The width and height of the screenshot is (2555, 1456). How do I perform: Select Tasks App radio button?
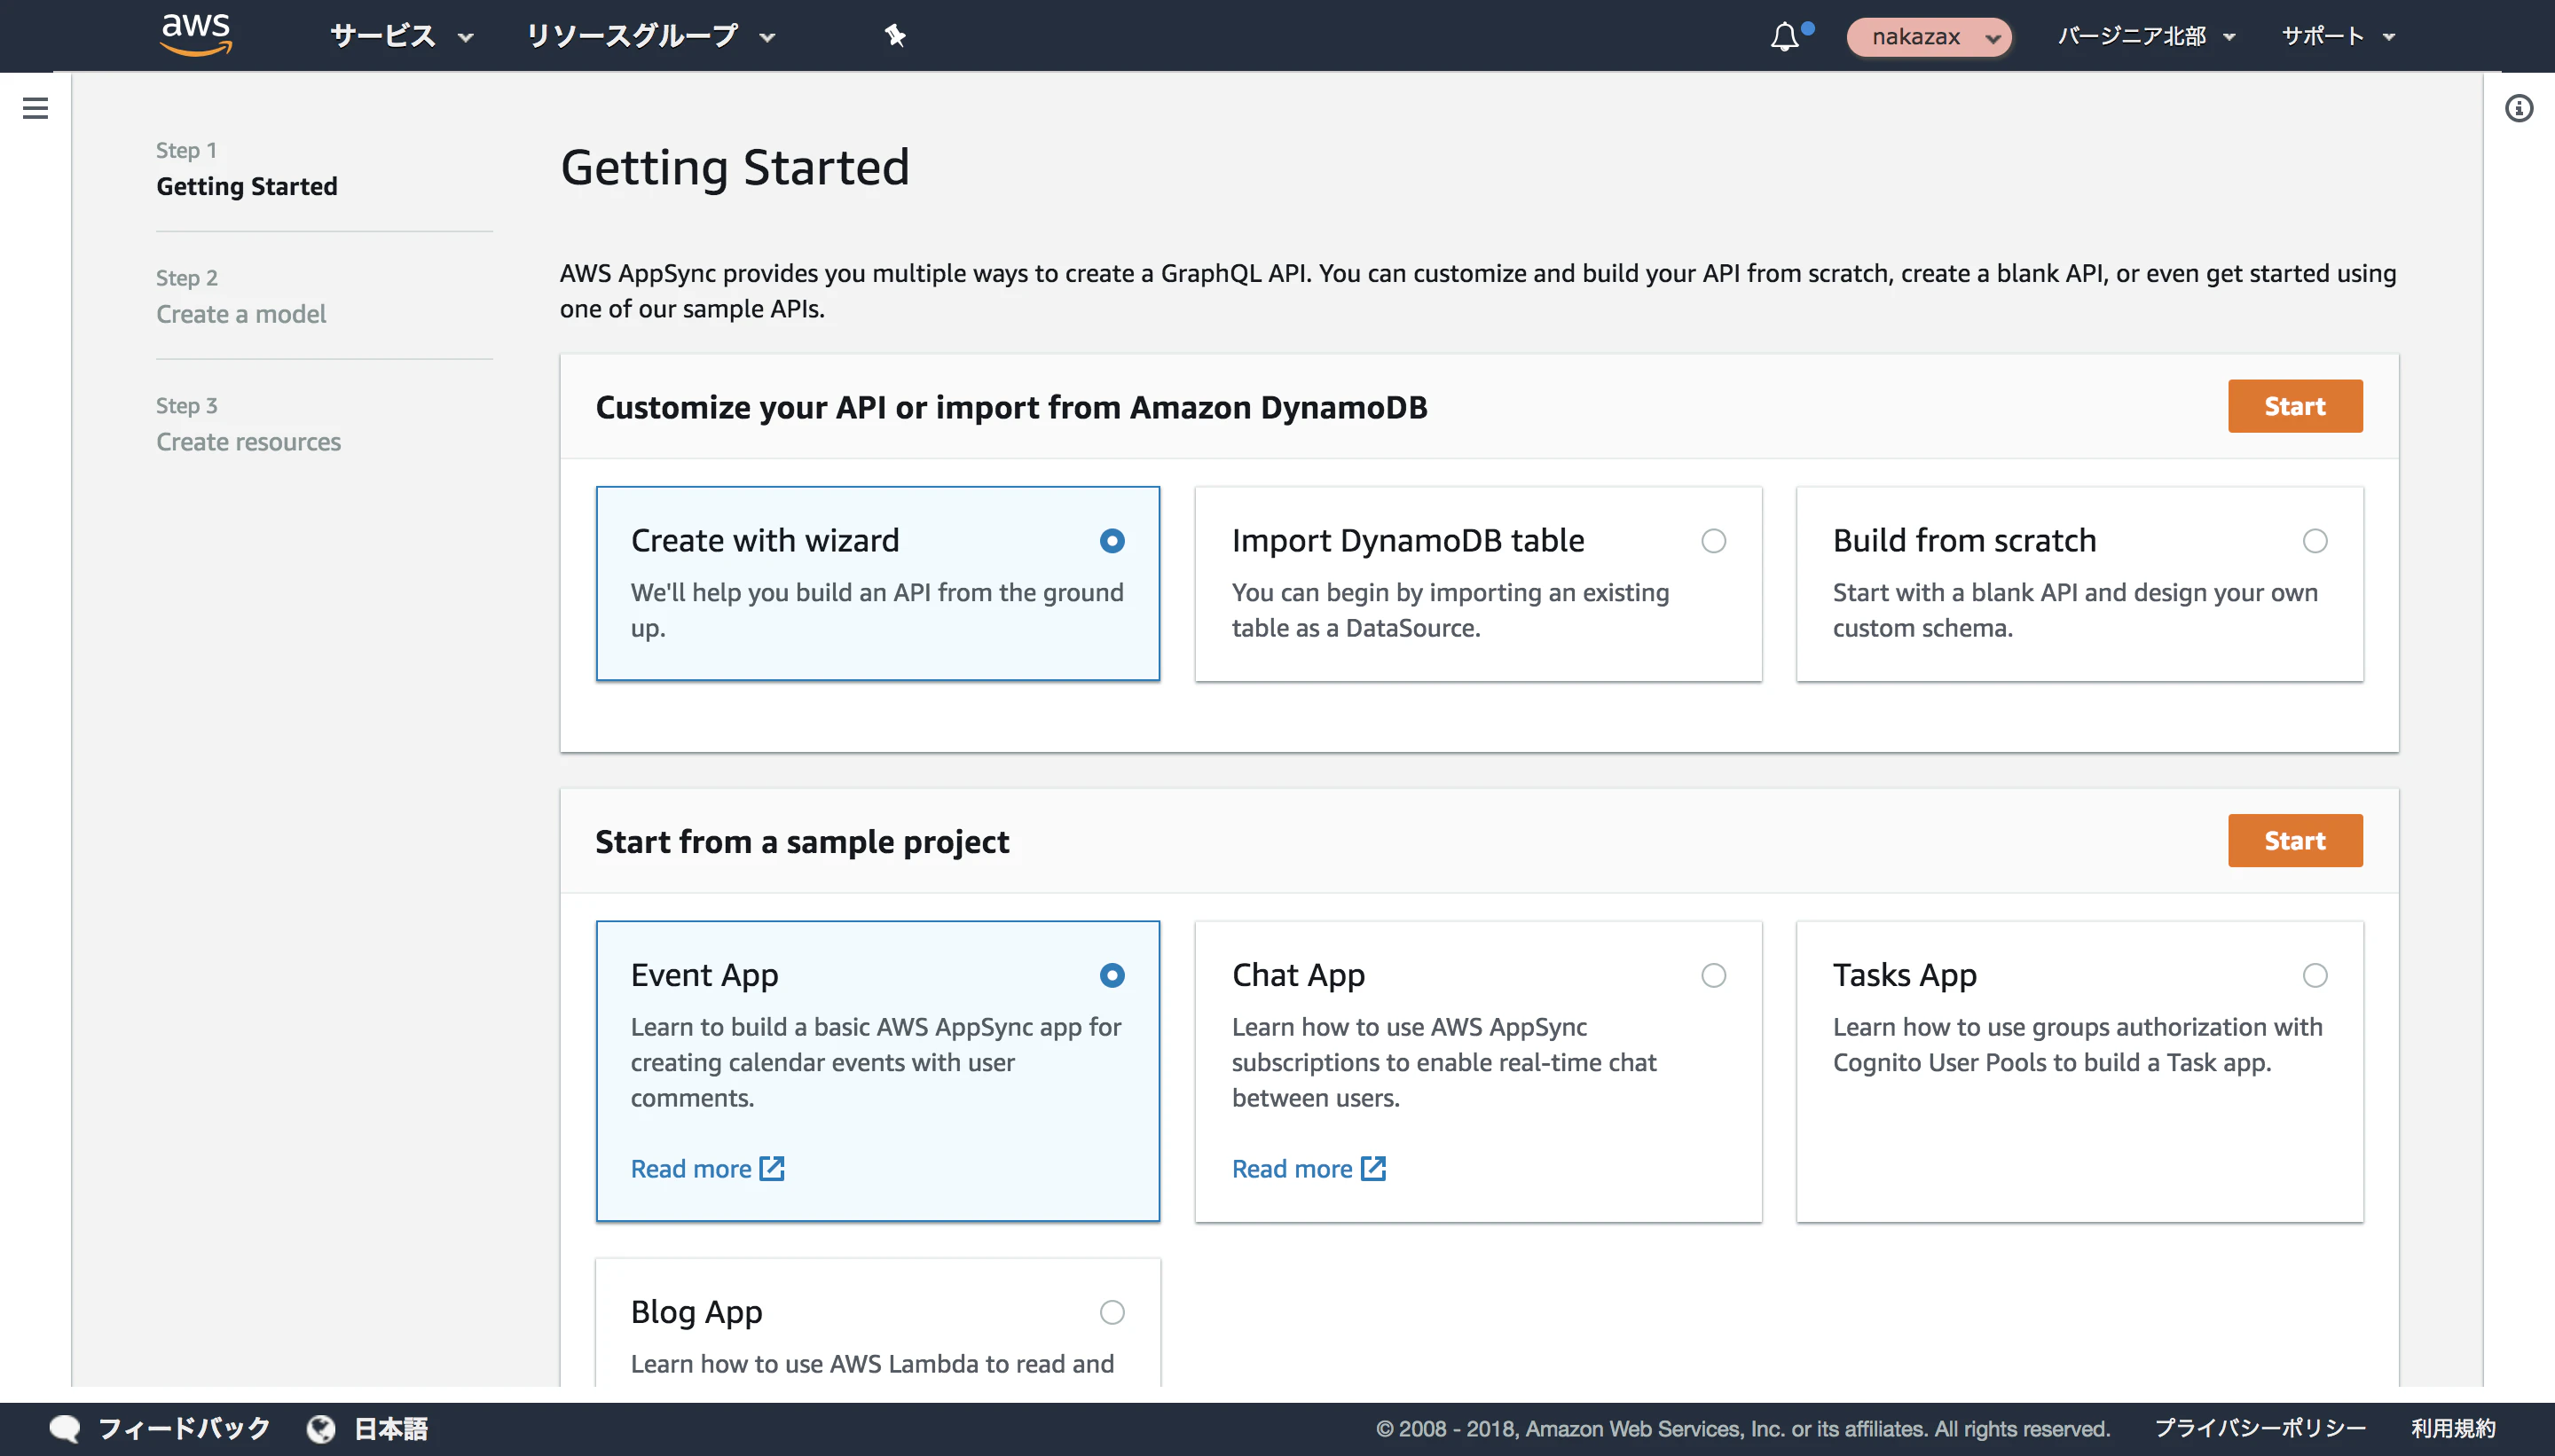pos(2315,975)
